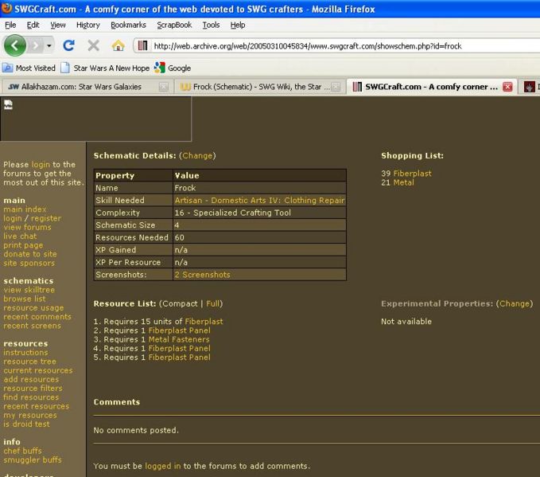Viewport: 540px width, 477px height.
Task: Click the browser Back arrow button
Action: [x=16, y=45]
